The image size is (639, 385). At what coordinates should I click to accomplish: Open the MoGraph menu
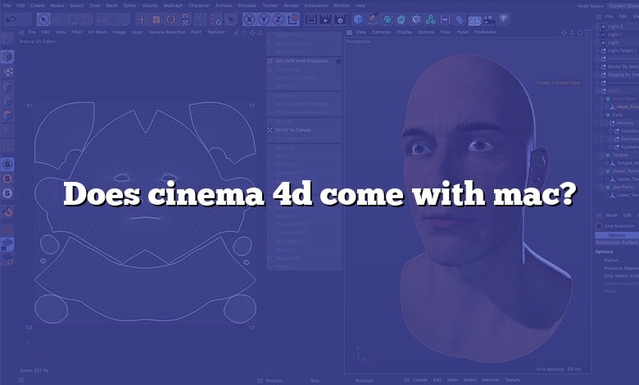click(x=173, y=6)
